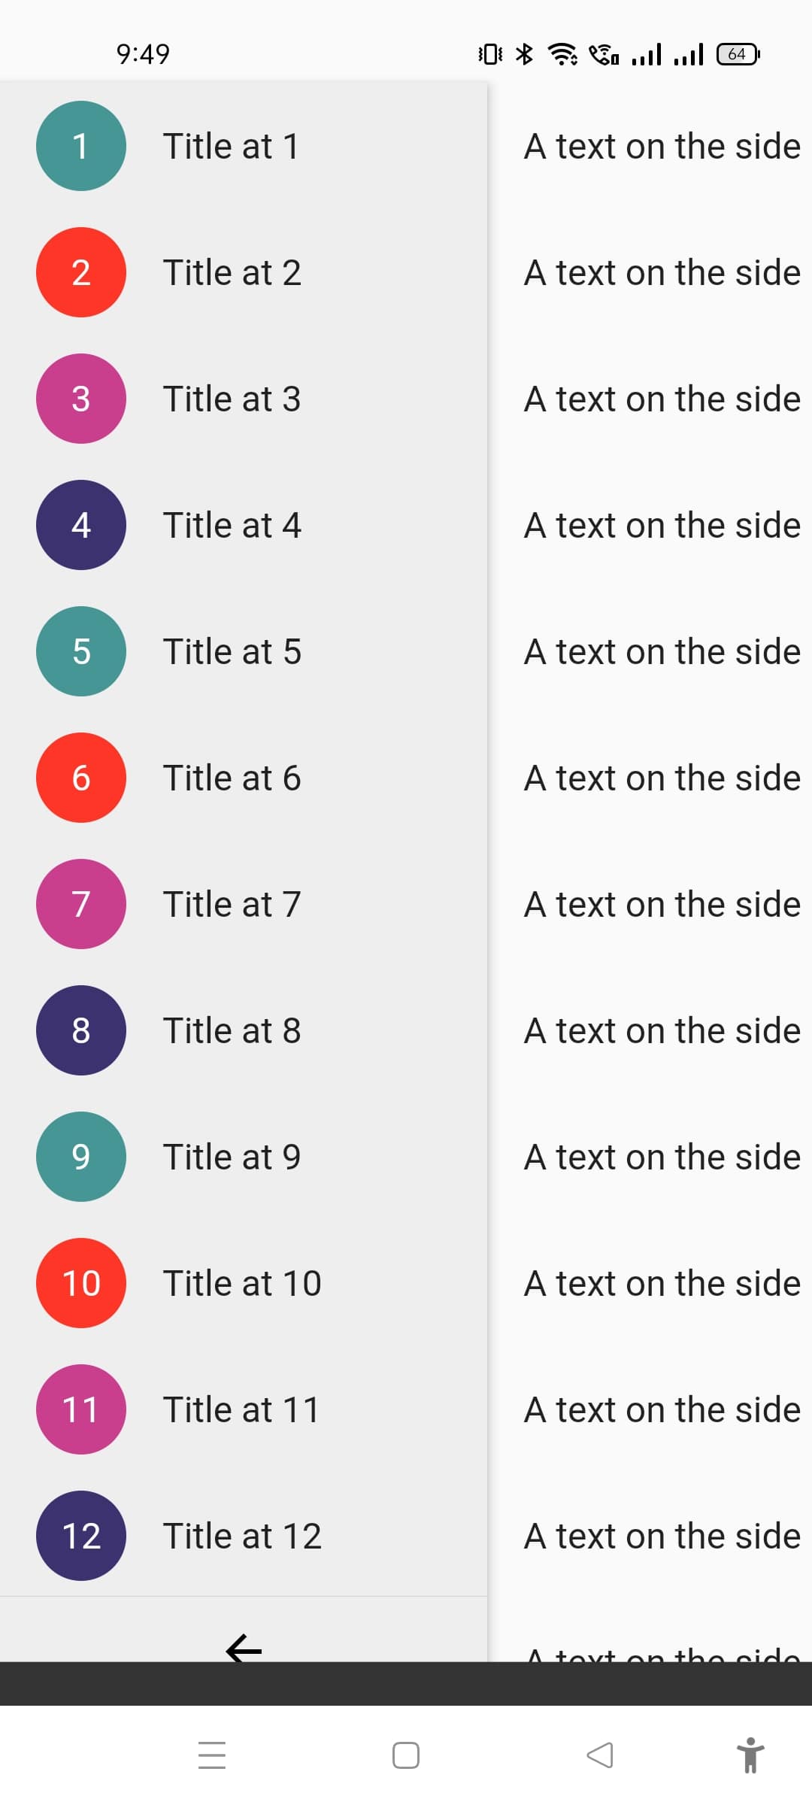Open the accessibility shortcut button
Screen dimensions: 812x1805
pos(750,1755)
